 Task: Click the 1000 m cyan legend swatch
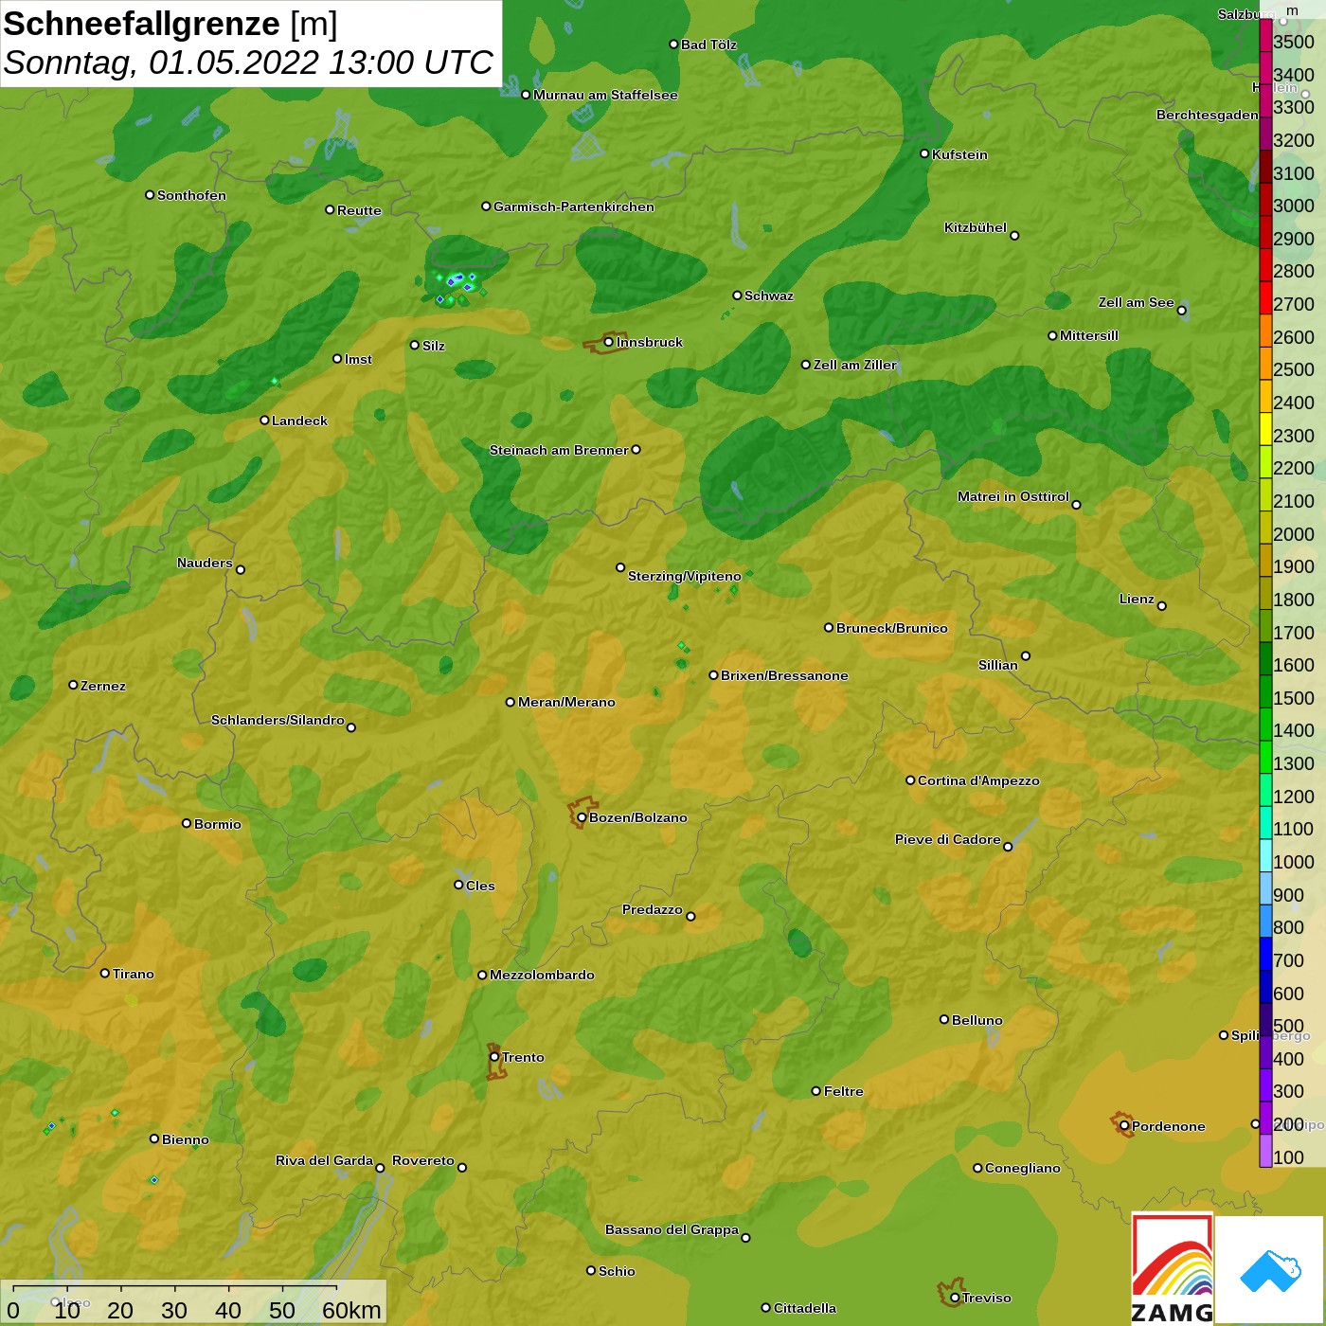[x=1265, y=855]
